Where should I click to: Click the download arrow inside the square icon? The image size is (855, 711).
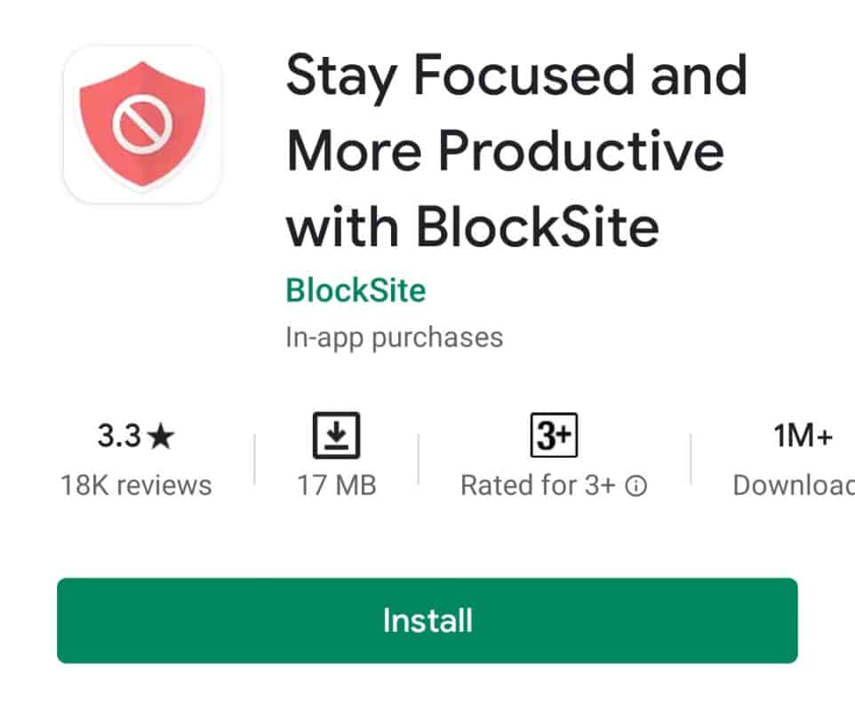pyautogui.click(x=337, y=435)
